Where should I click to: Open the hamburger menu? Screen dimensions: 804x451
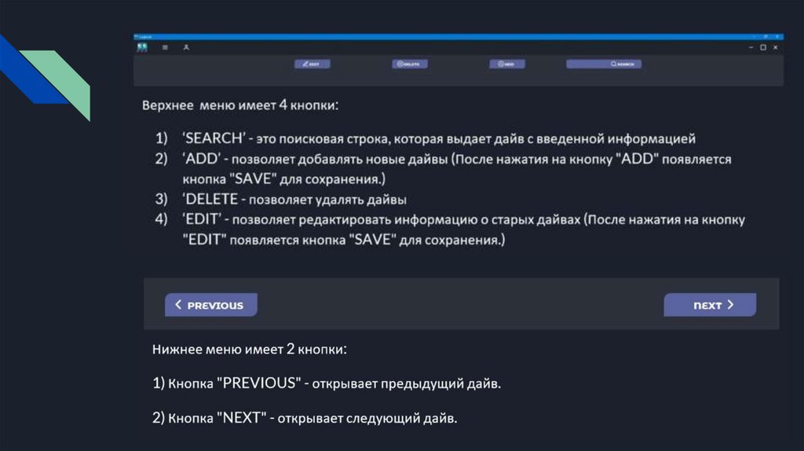click(166, 47)
